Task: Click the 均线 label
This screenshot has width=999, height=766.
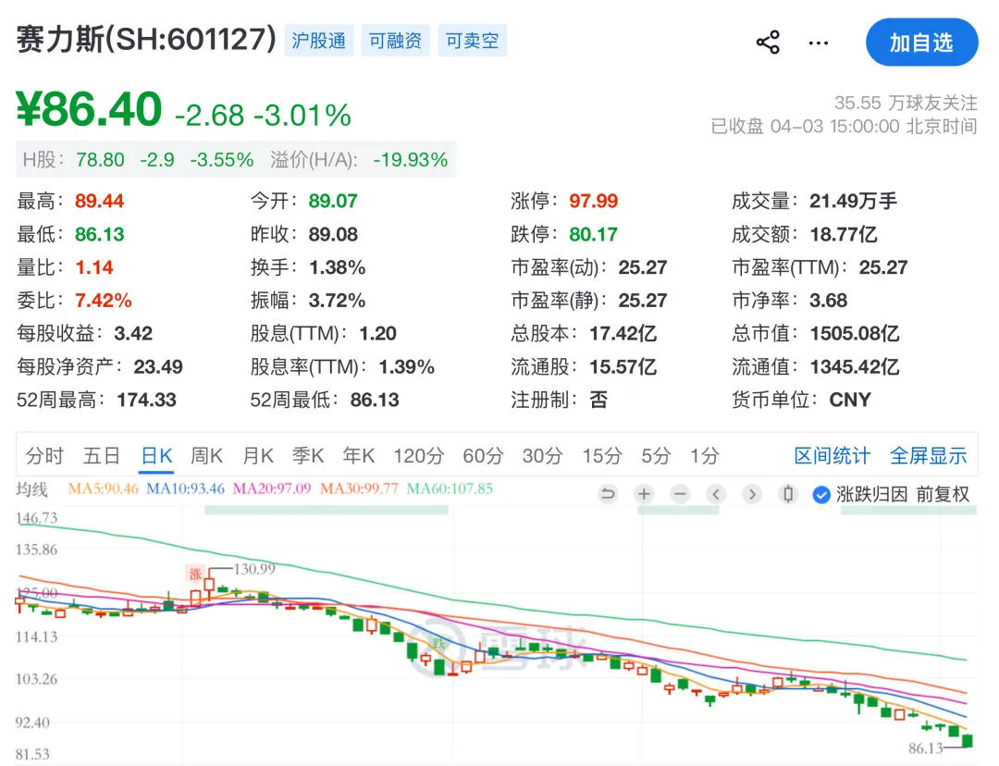Action: (x=31, y=489)
